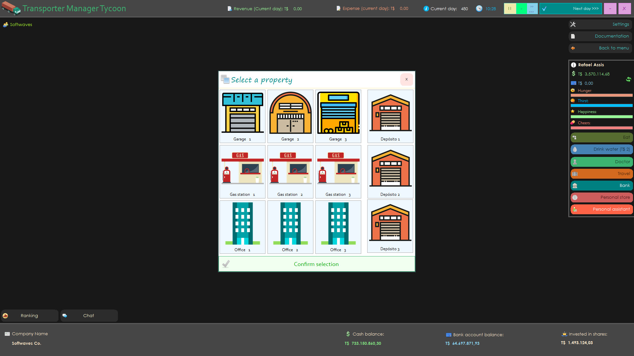Viewport: 634px width, 356px height.
Task: Open the Travel option
Action: point(601,173)
